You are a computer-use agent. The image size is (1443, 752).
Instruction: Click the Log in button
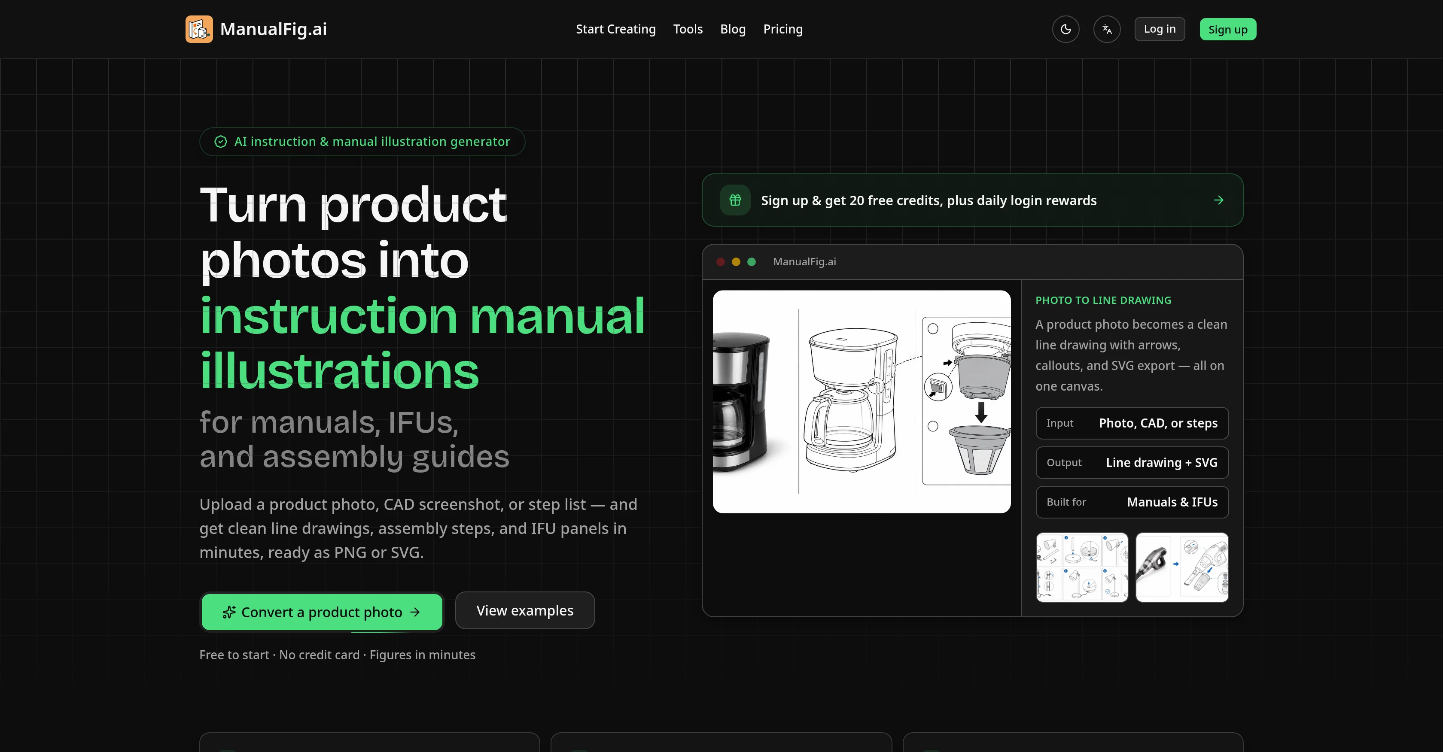pyautogui.click(x=1160, y=29)
